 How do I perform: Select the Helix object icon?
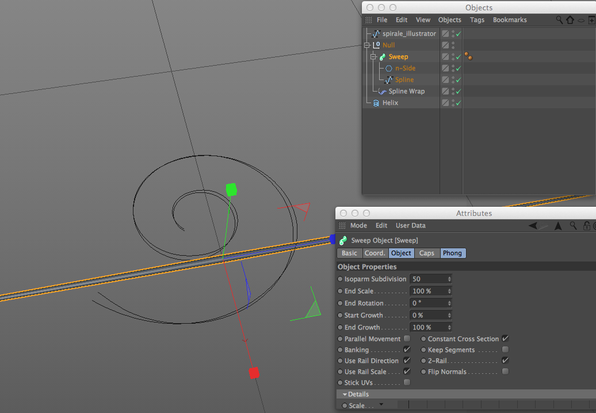pyautogui.click(x=376, y=103)
